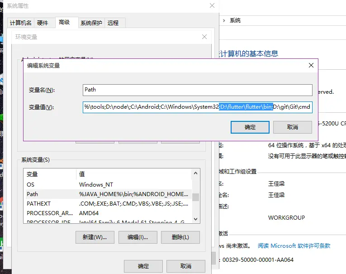Close the 系统属性 window
This screenshot has height=274, width=346.
[x=212, y=5]
